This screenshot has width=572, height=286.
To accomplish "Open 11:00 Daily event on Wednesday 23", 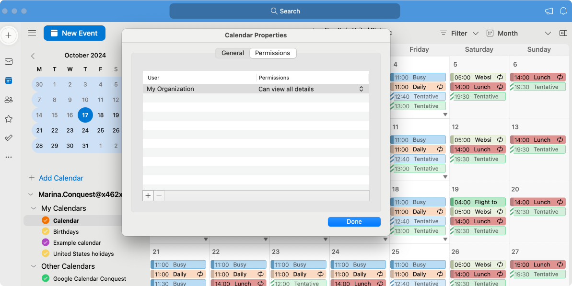I will click(x=298, y=275).
